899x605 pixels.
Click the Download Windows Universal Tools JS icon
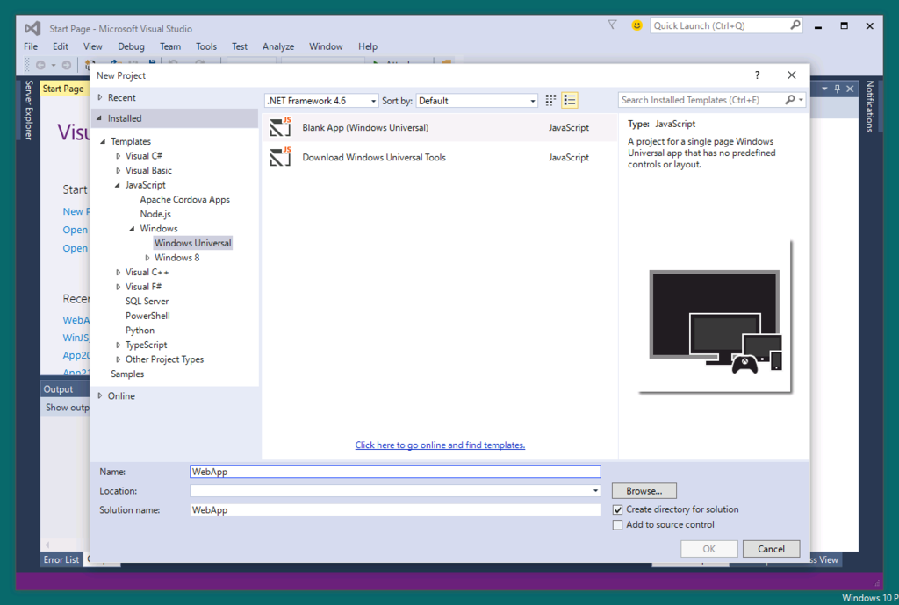coord(280,157)
